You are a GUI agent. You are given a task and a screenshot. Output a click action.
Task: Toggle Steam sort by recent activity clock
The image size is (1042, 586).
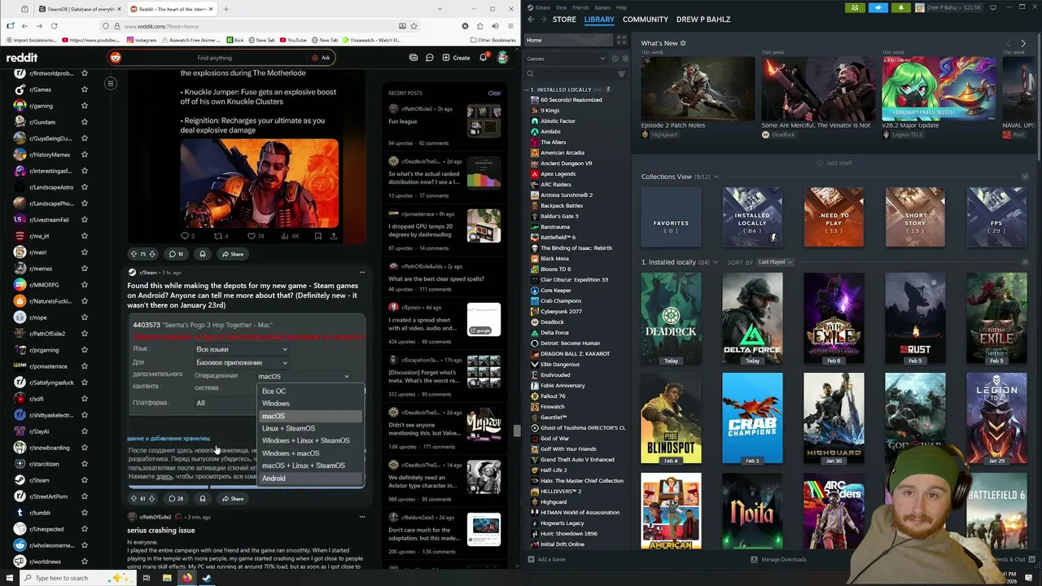click(615, 59)
